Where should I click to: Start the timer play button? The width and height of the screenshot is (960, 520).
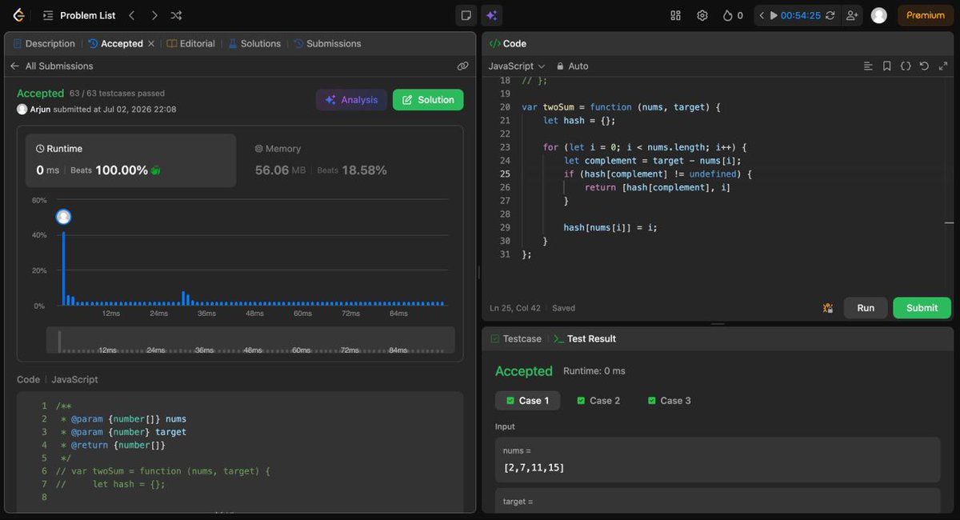click(774, 15)
